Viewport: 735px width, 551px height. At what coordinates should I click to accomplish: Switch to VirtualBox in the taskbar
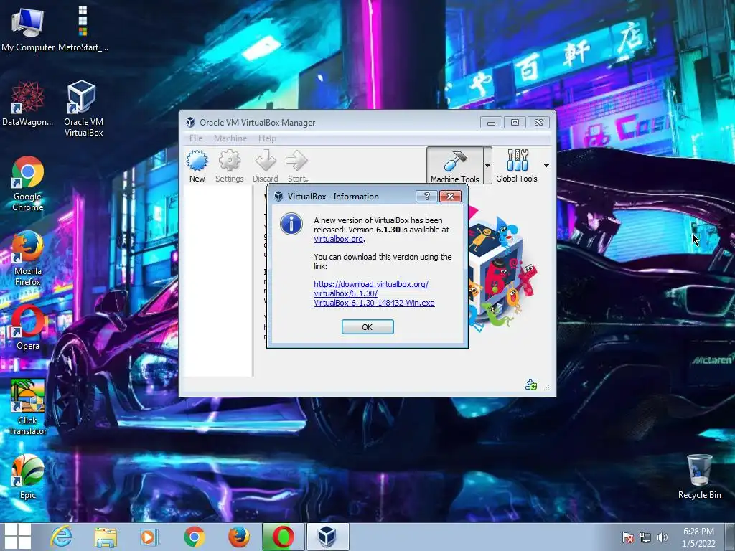[x=327, y=537]
